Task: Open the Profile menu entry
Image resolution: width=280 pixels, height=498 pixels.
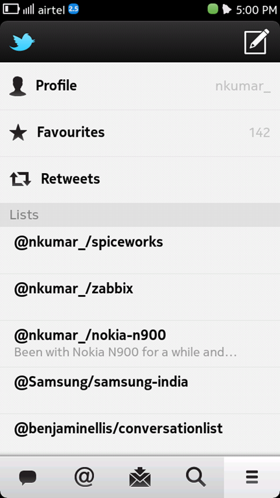Action: point(140,86)
